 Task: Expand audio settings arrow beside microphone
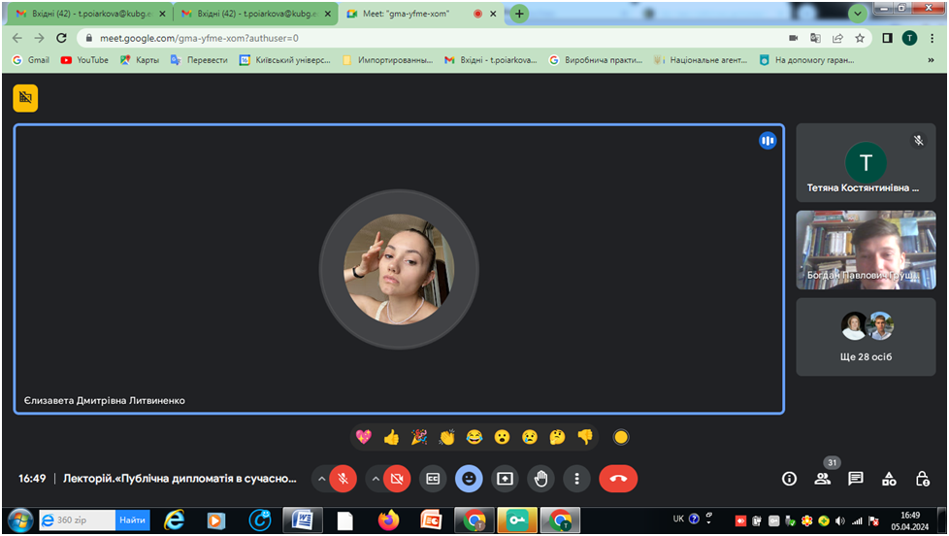click(x=321, y=479)
